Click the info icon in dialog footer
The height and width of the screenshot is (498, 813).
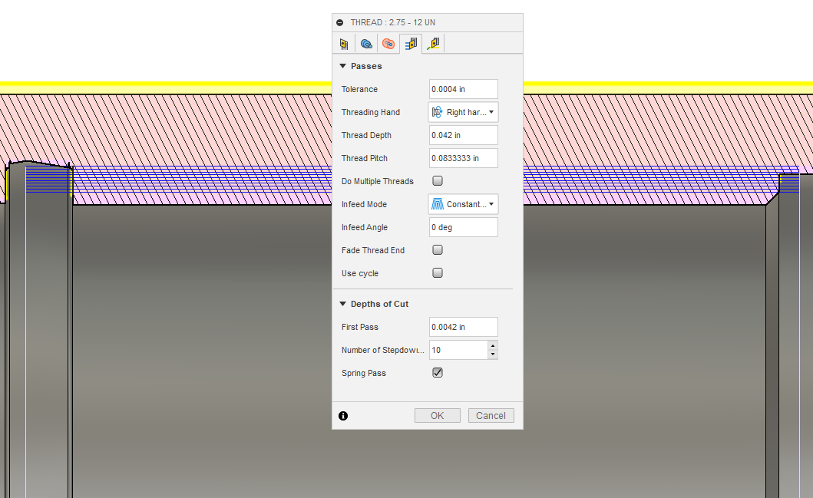pos(343,416)
